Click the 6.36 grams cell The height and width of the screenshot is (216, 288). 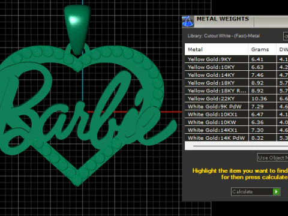pyautogui.click(x=262, y=122)
